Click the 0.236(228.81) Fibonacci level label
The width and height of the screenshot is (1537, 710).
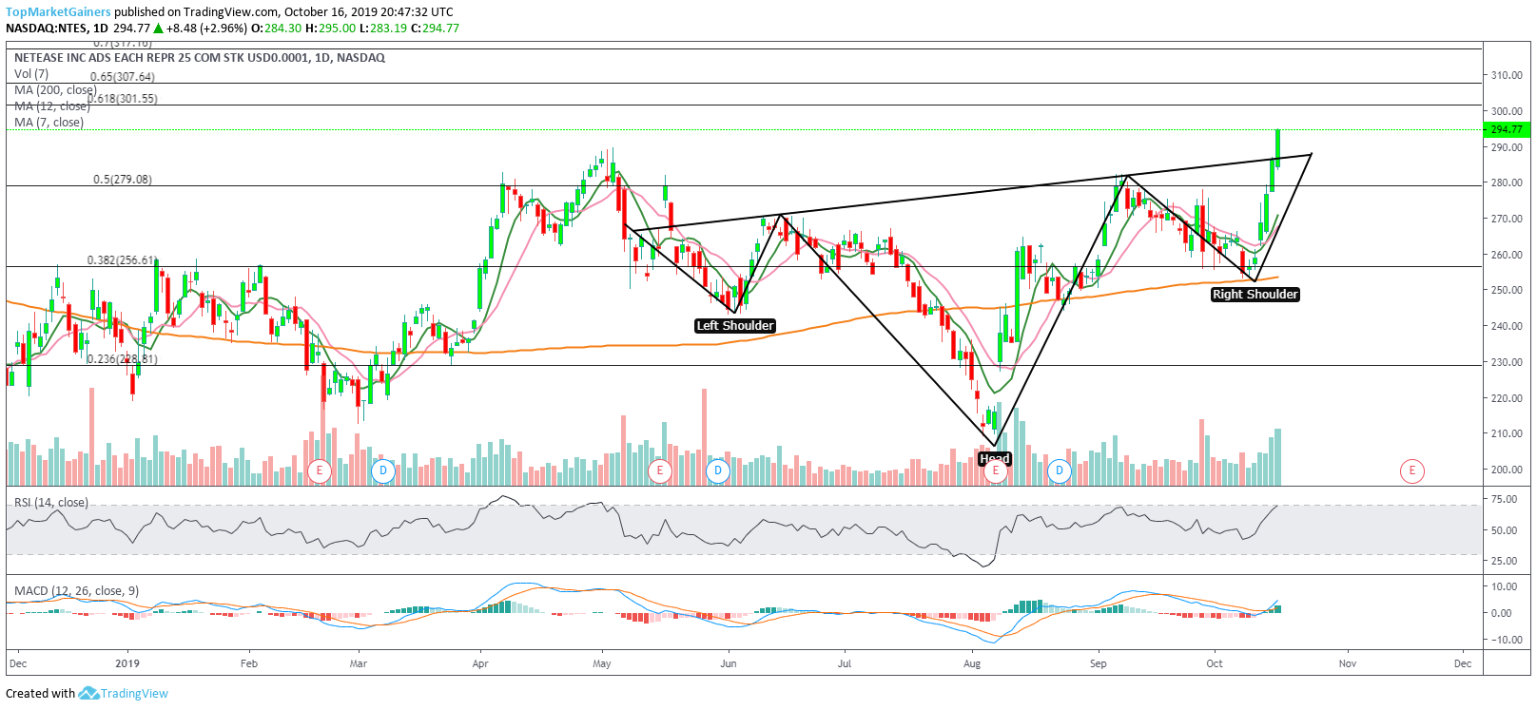point(123,359)
